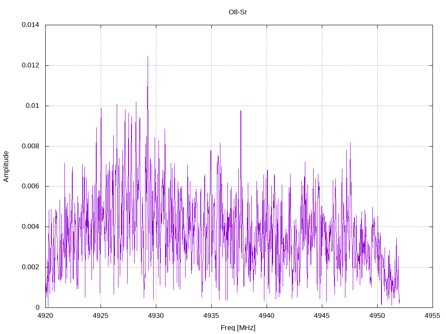Click the x-axis tick label 4955
Viewport: 446px width, 334px height.
click(432, 316)
